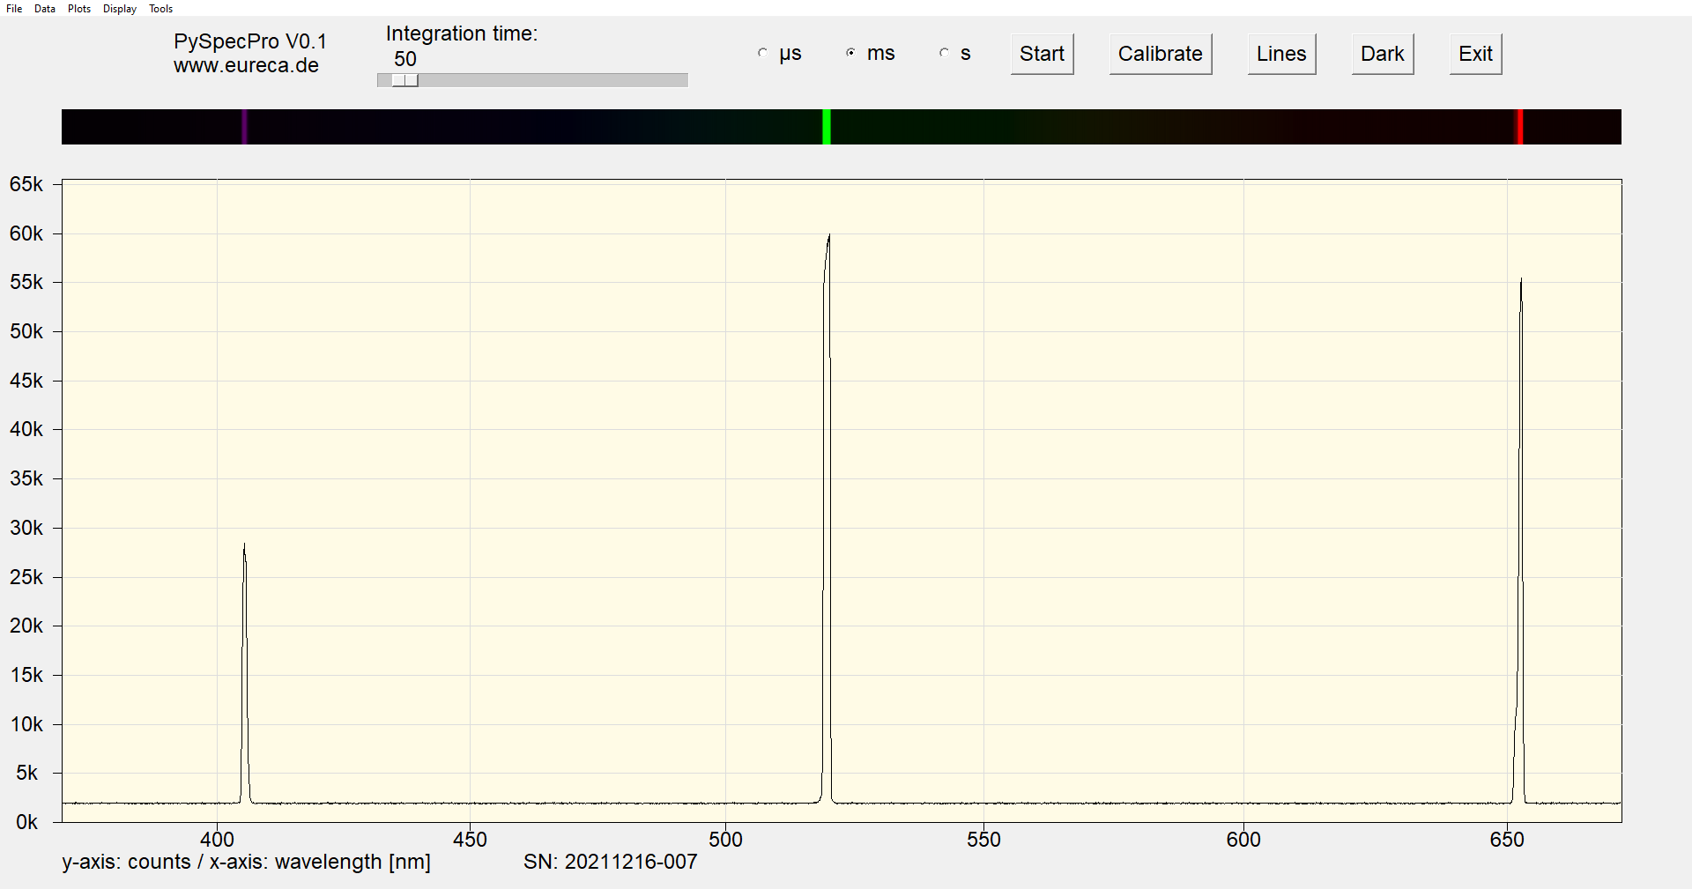
Task: Click the integration time slider track
Action: (x=532, y=80)
